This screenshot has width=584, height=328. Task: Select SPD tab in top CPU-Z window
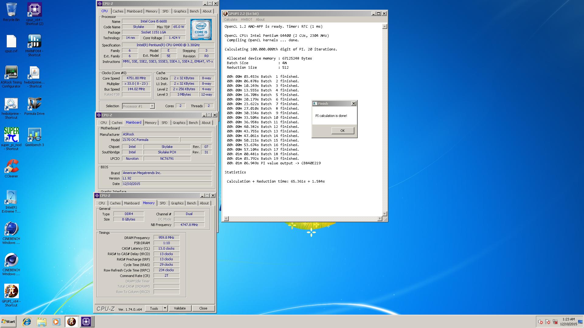165,11
